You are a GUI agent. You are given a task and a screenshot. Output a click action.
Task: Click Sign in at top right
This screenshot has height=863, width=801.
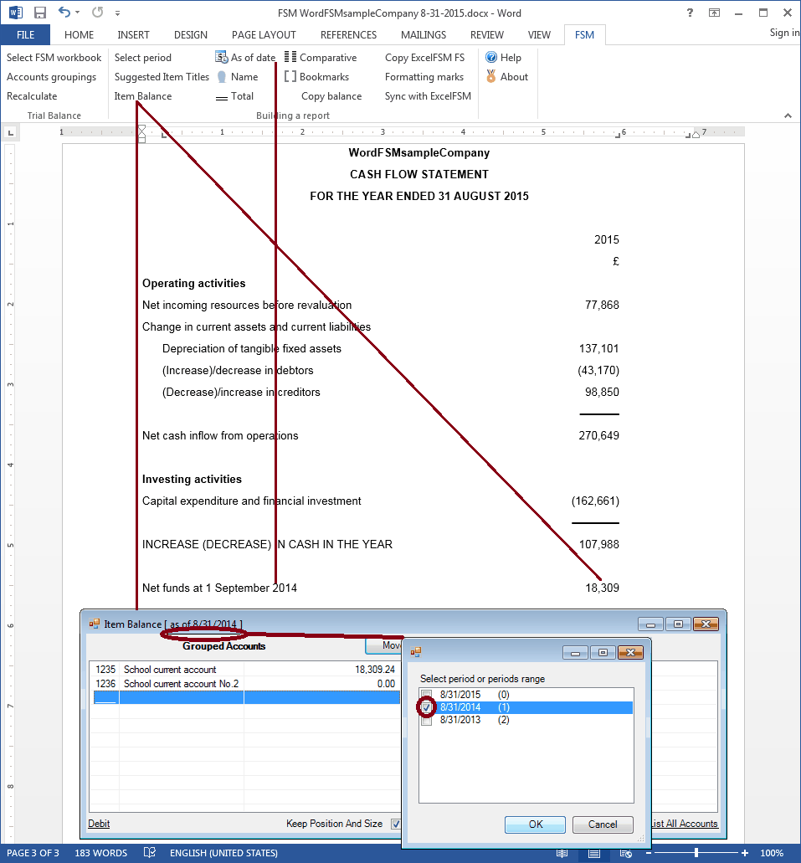pyautogui.click(x=784, y=33)
